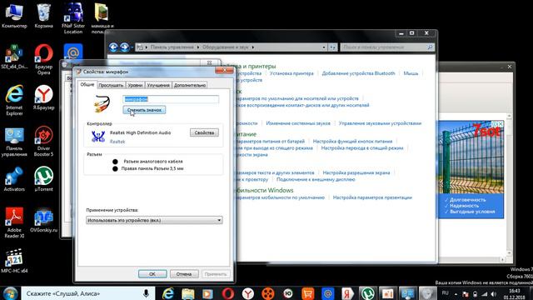Open Панель управления desktop icon
533x300 pixels.
point(14,142)
